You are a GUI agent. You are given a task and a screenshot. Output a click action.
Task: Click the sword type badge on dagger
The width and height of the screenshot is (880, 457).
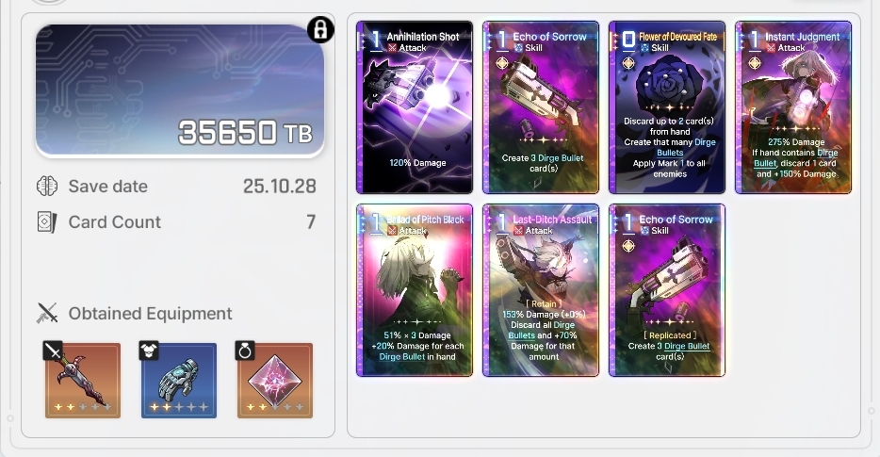[x=53, y=351]
